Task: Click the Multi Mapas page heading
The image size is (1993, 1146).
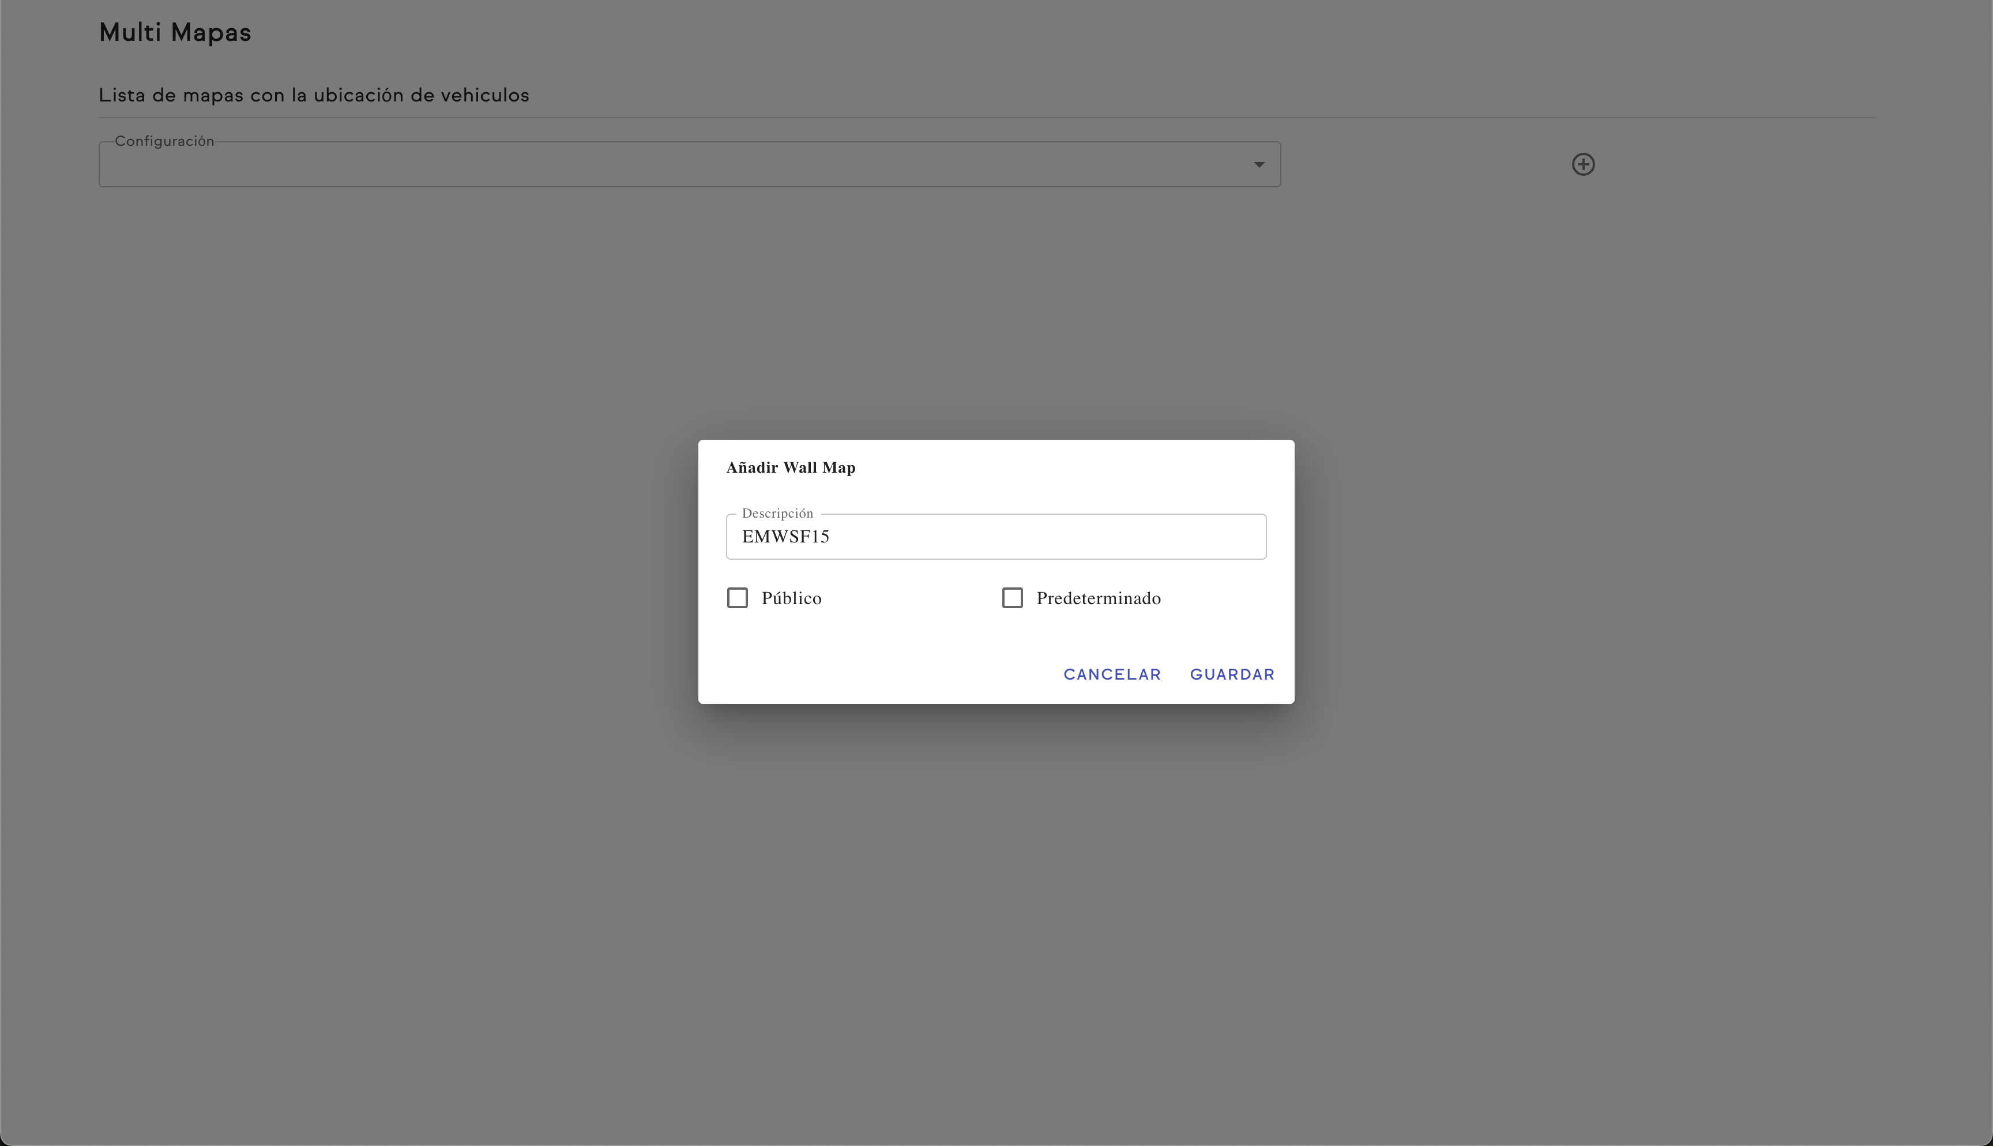Action: (175, 32)
